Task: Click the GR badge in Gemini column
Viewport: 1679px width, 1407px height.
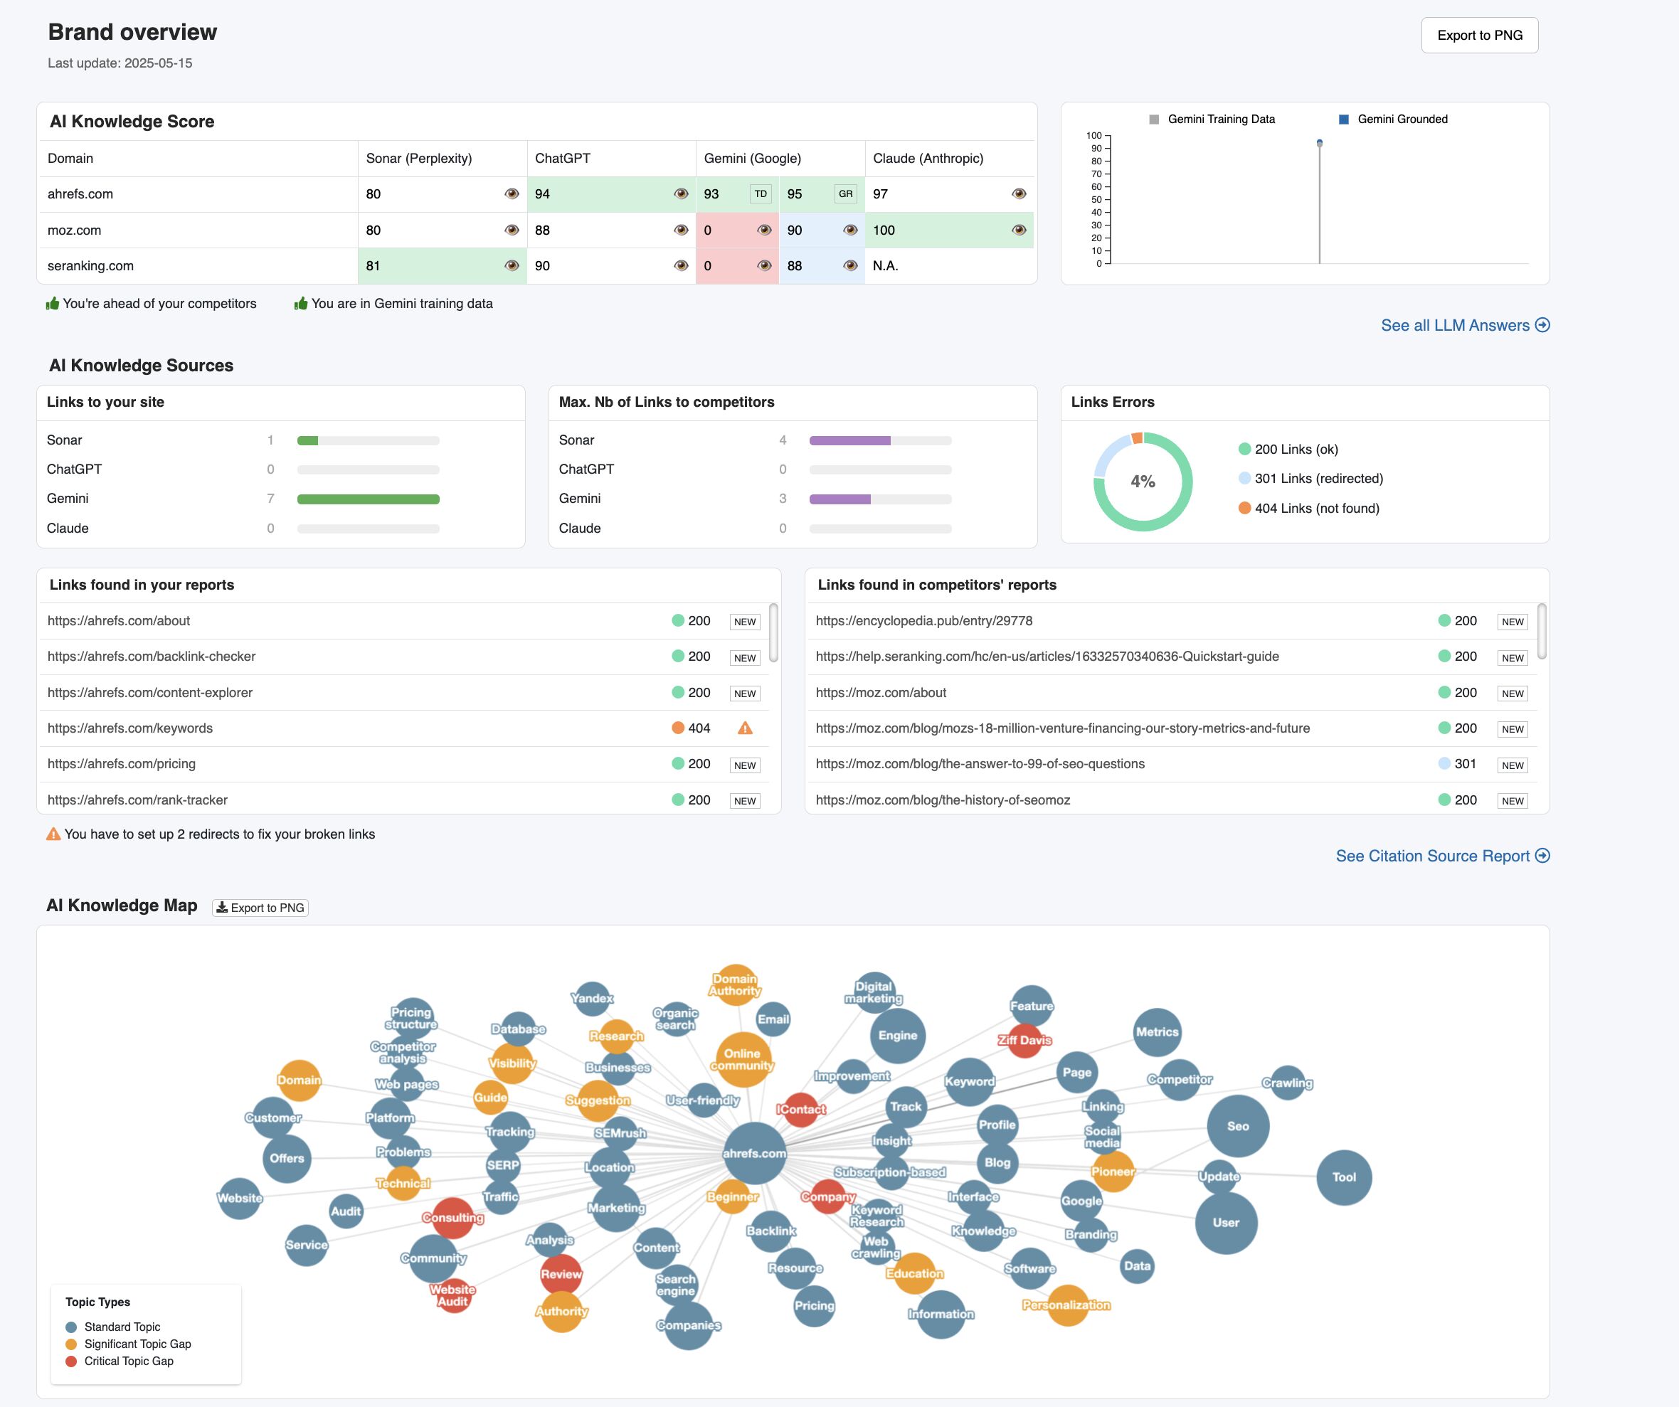Action: tap(845, 194)
